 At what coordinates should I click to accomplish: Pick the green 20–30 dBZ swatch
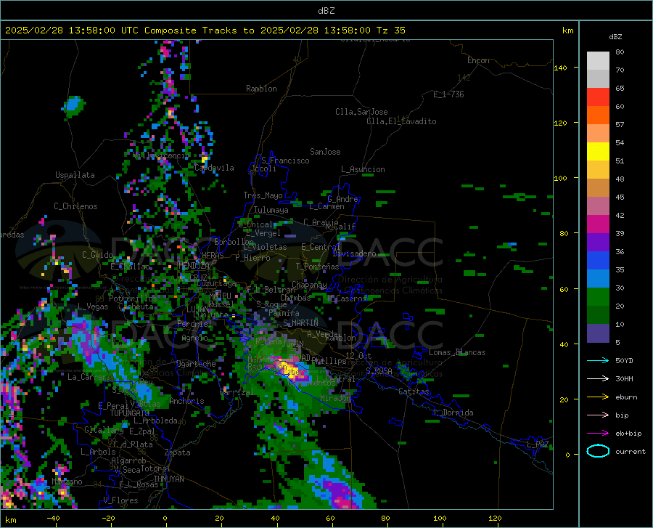[x=598, y=297]
